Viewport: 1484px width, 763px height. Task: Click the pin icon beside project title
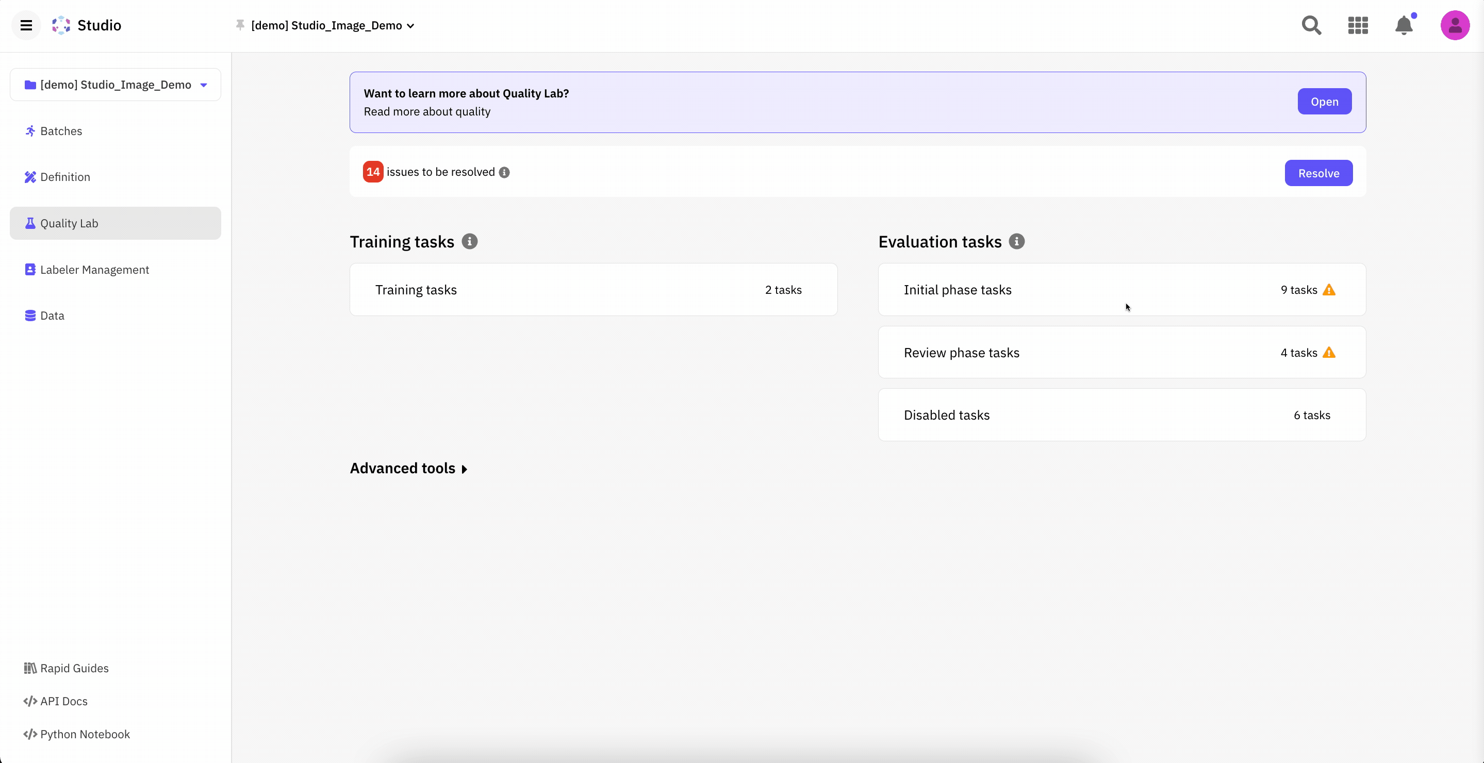click(x=240, y=25)
